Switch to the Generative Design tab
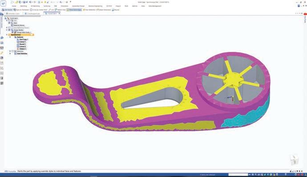 point(78,6)
